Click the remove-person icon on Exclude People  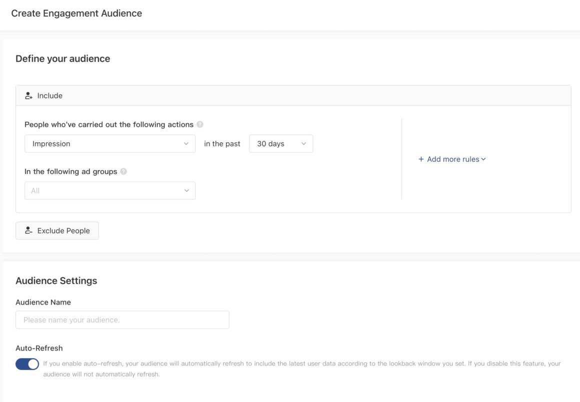pos(29,231)
